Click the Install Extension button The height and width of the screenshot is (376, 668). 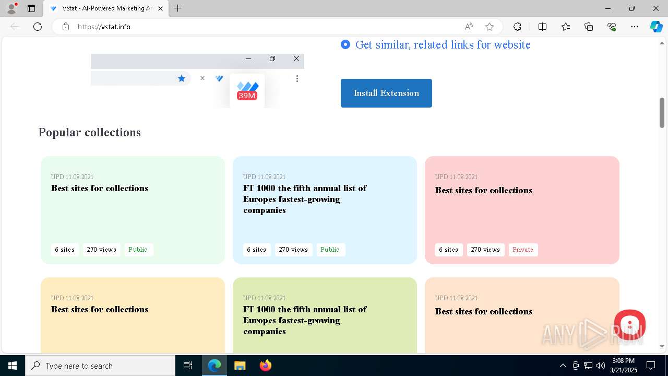pyautogui.click(x=386, y=93)
